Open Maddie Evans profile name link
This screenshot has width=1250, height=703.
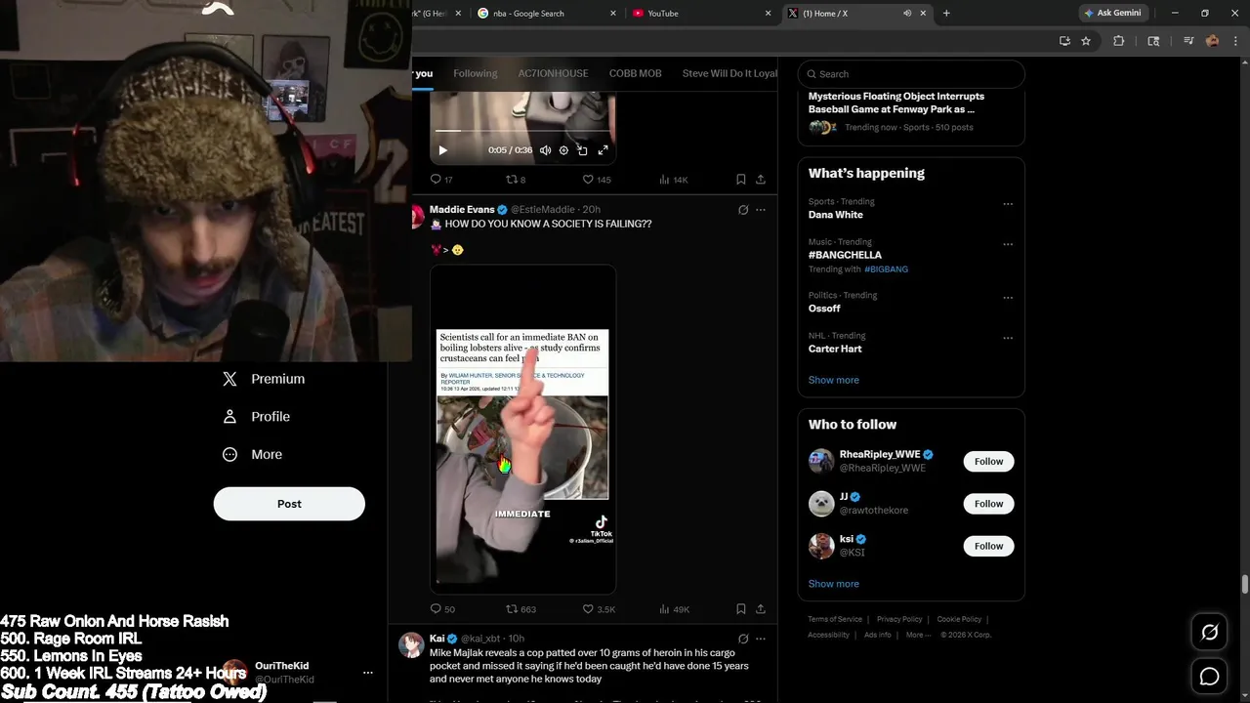click(462, 209)
